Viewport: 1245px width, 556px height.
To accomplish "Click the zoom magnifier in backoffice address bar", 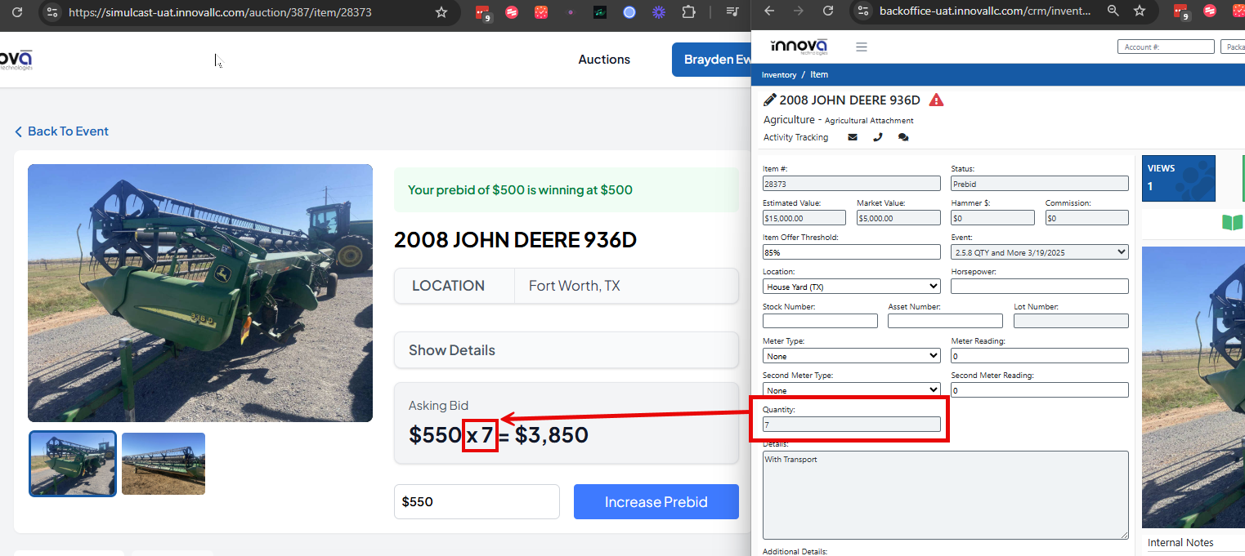I will point(1113,11).
